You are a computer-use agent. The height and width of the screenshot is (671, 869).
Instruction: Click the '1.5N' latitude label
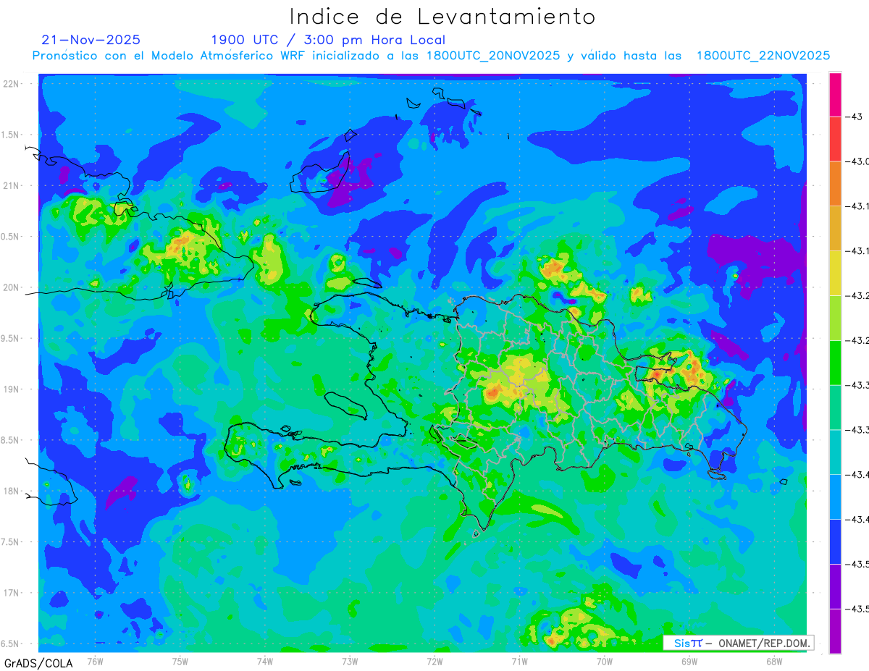[11, 135]
